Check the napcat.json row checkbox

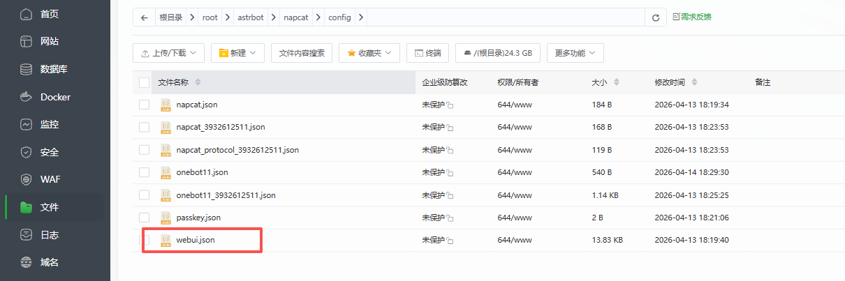pos(145,105)
